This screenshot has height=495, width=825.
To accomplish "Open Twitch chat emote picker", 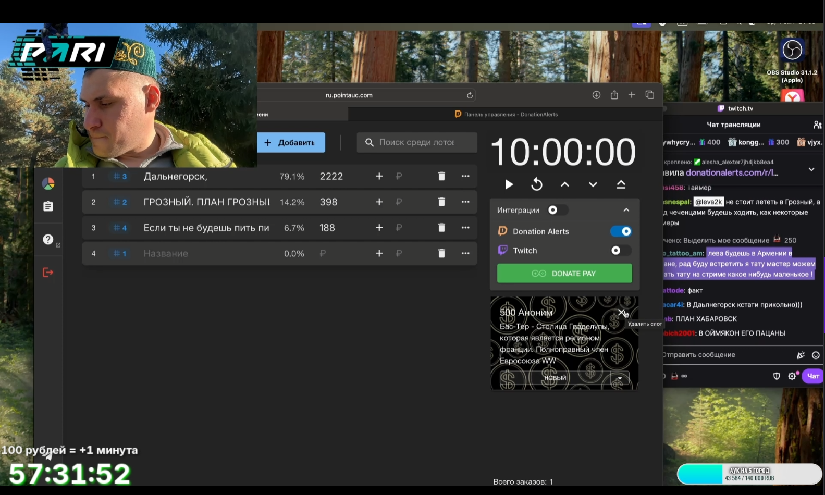I will [x=816, y=355].
